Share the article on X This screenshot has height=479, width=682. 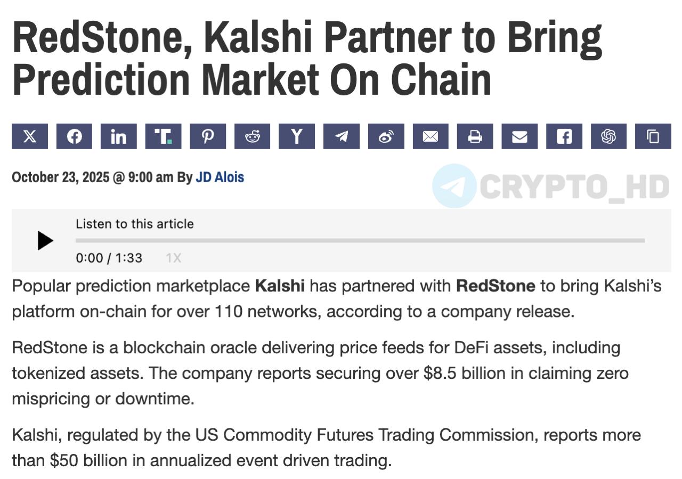coord(30,136)
